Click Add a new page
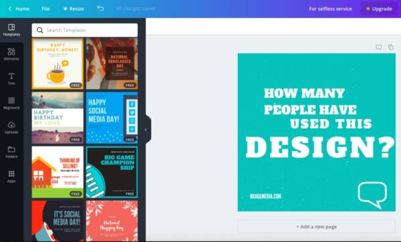The width and height of the screenshot is (401, 242). [x=317, y=227]
